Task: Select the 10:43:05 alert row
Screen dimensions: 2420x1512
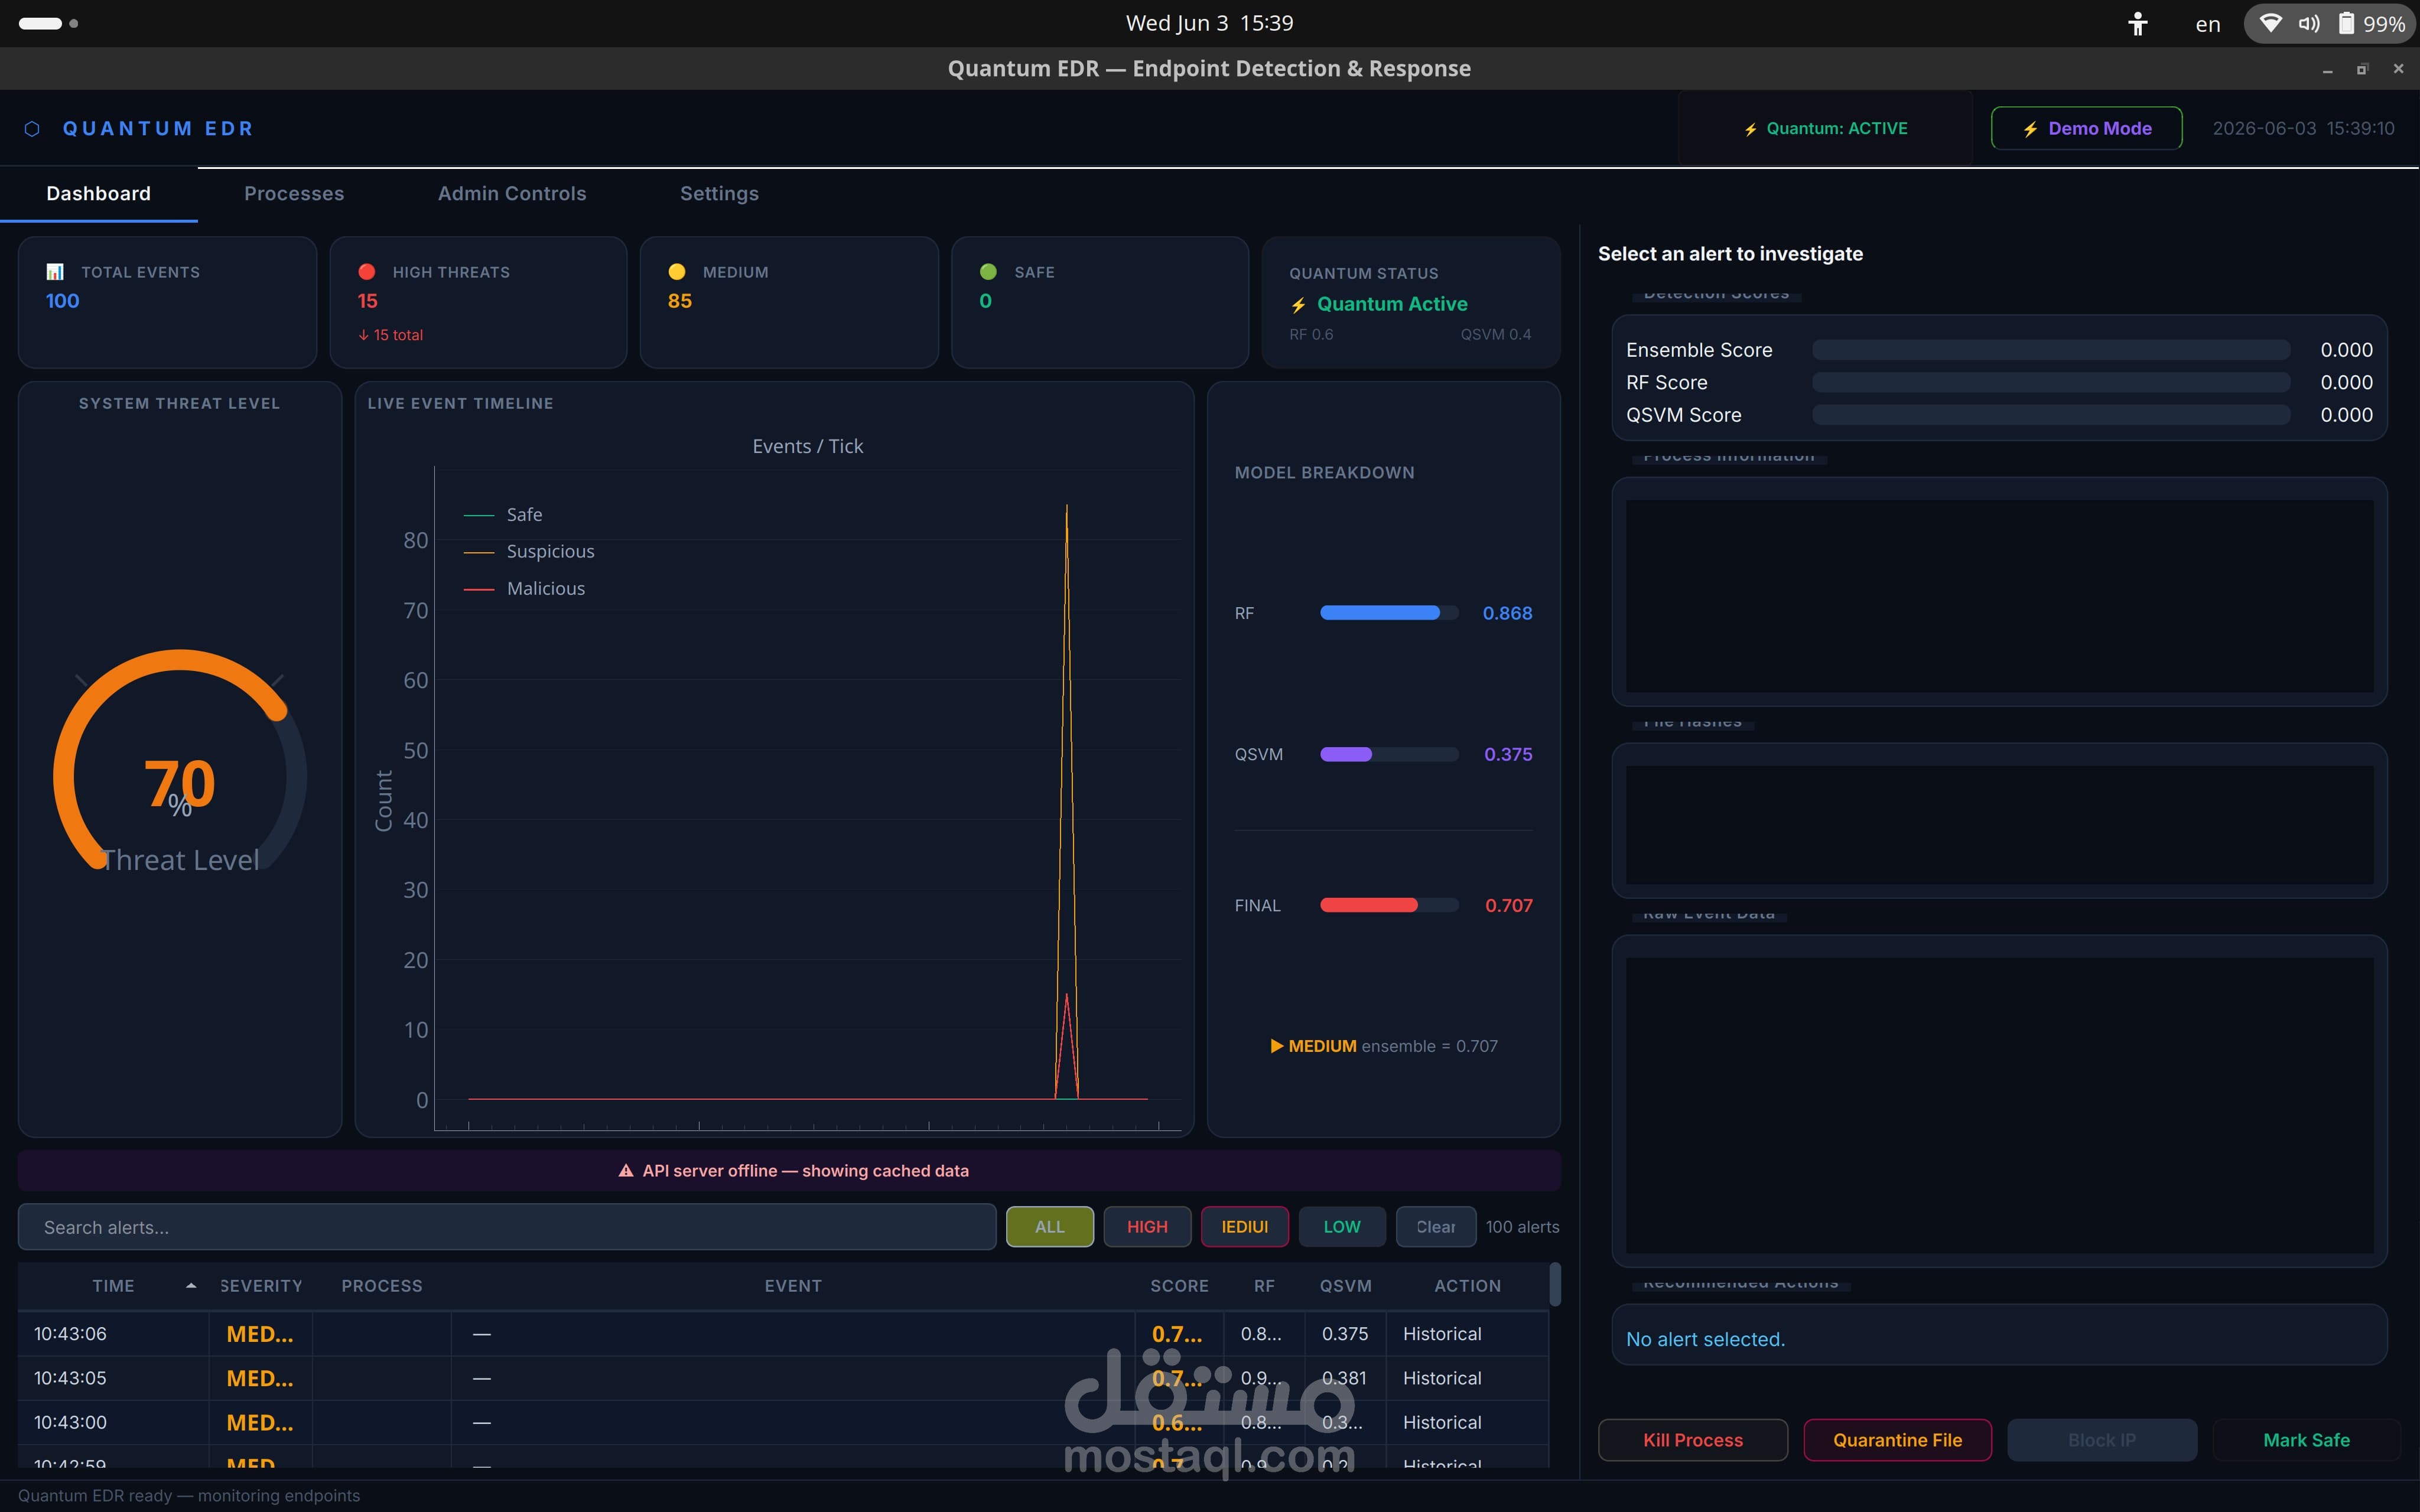Action: (783, 1378)
